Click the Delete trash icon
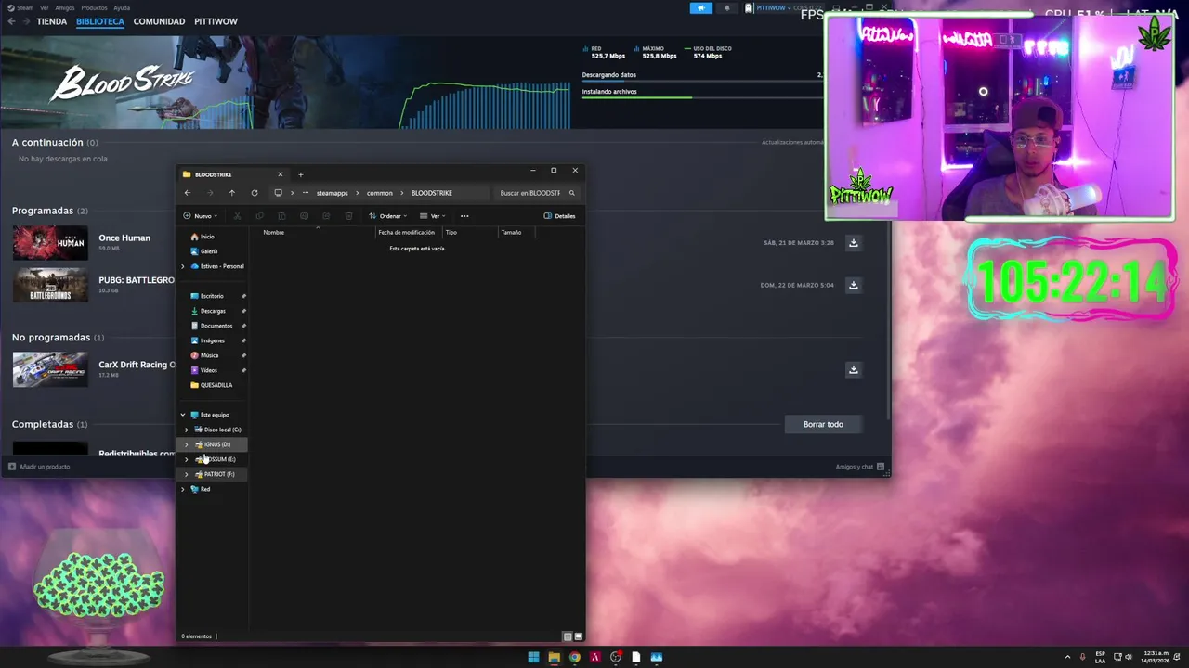 point(348,216)
